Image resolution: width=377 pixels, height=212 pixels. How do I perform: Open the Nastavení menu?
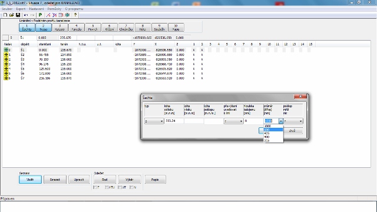click(x=37, y=9)
